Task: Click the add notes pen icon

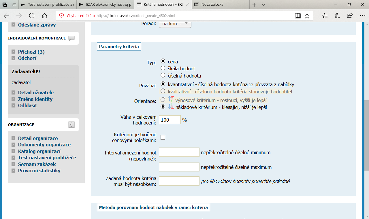Action: [337, 16]
